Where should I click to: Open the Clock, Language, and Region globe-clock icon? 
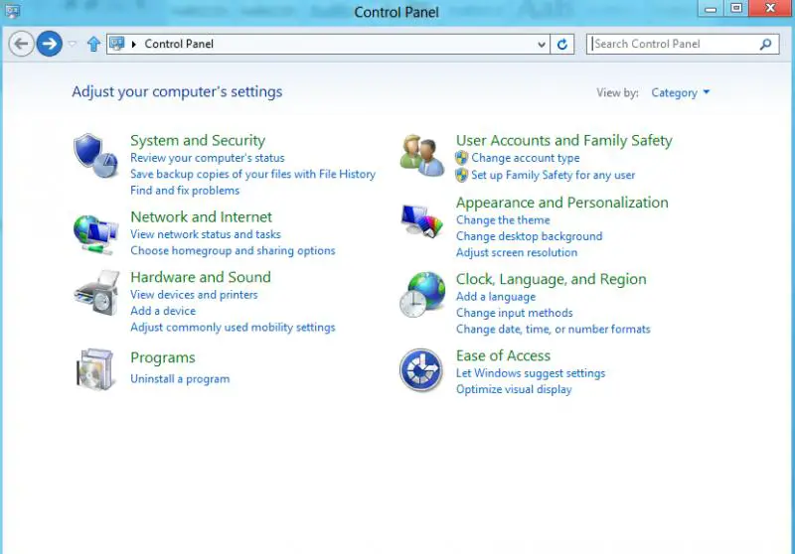pyautogui.click(x=421, y=294)
